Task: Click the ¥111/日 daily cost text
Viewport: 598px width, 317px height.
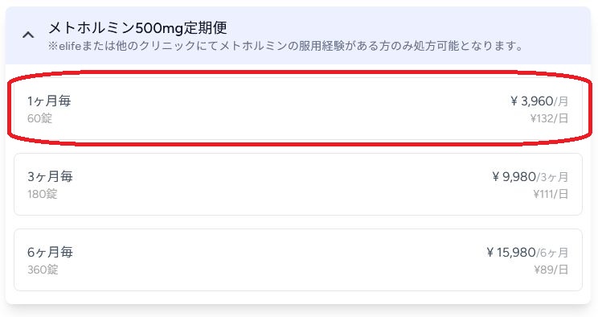Action: point(551,194)
